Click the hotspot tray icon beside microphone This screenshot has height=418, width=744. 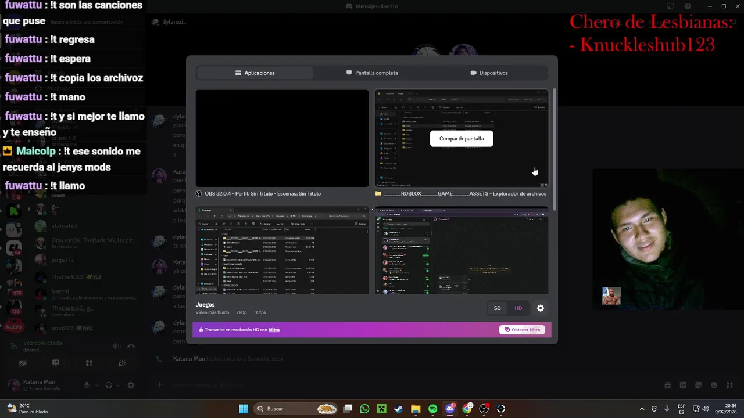(x=654, y=409)
